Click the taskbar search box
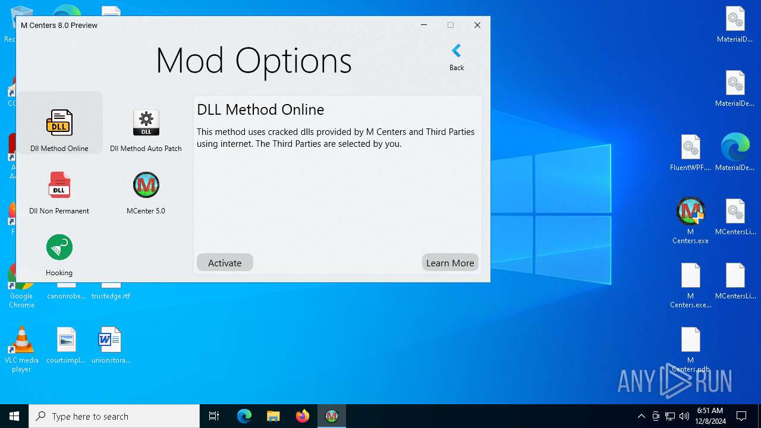This screenshot has width=761, height=428. coord(114,416)
